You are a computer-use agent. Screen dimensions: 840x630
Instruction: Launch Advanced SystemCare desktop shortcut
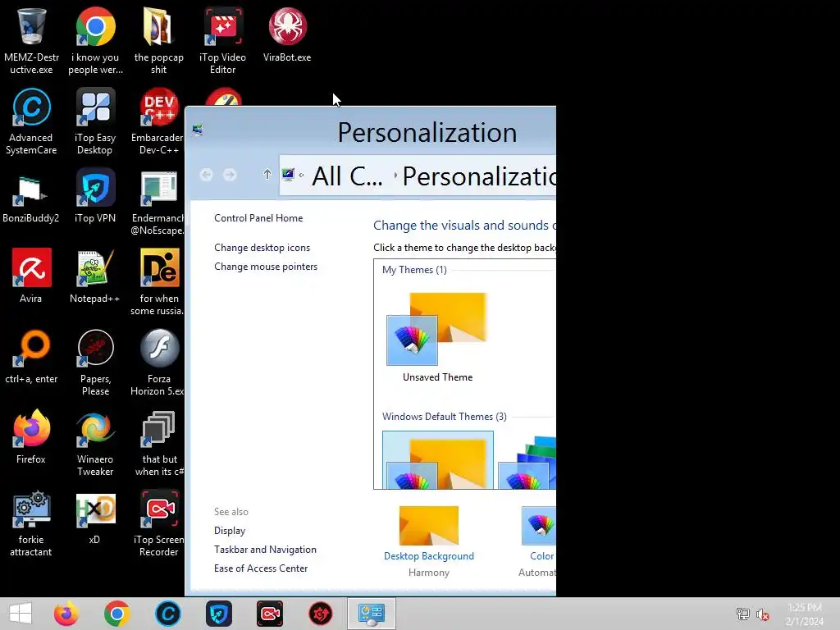point(31,121)
